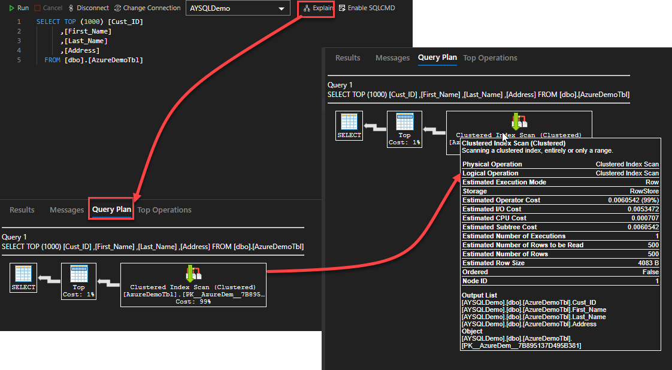The width and height of the screenshot is (672, 370).
Task: Click the Top operator node in lower-left plan
Action: click(x=78, y=281)
